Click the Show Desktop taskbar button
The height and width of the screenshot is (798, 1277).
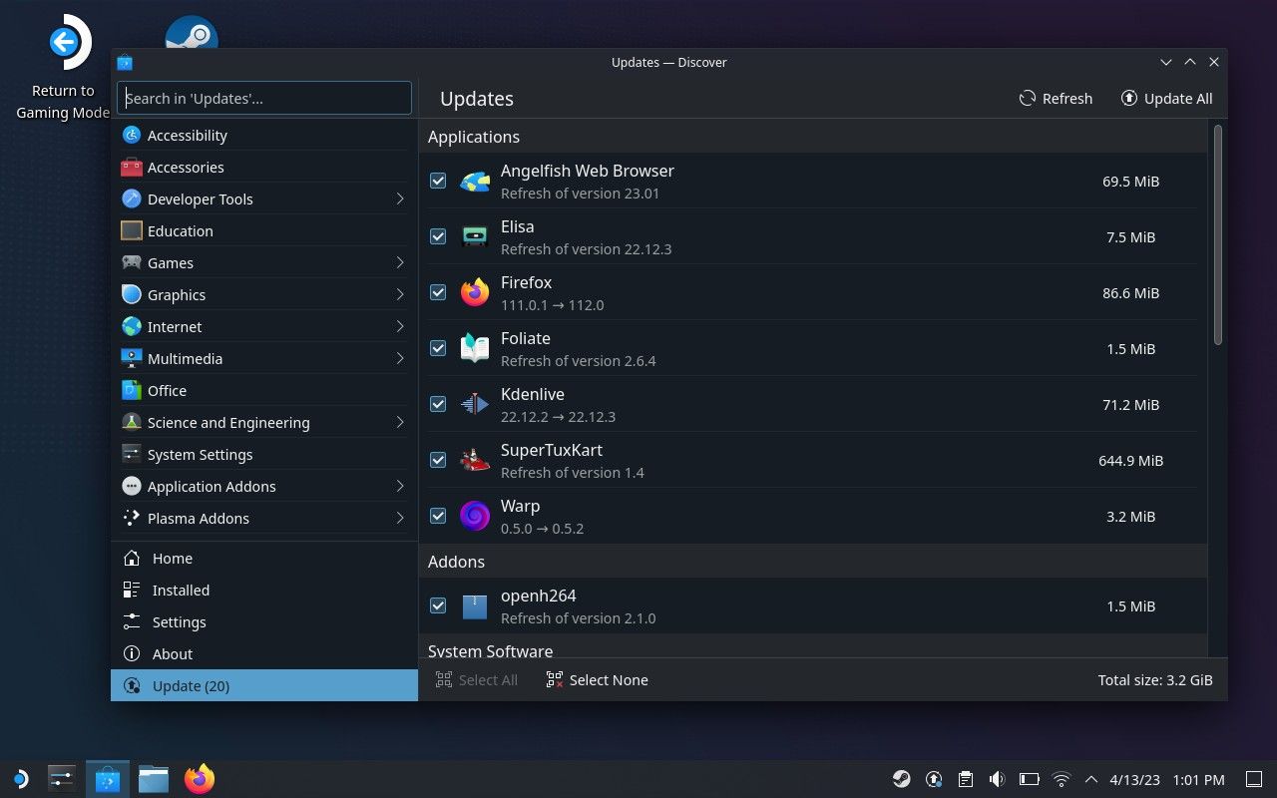pyautogui.click(x=1254, y=779)
